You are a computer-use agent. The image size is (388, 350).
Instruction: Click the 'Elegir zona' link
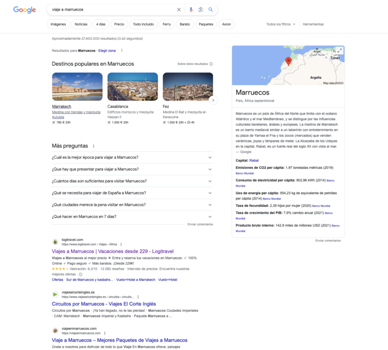tap(107, 50)
